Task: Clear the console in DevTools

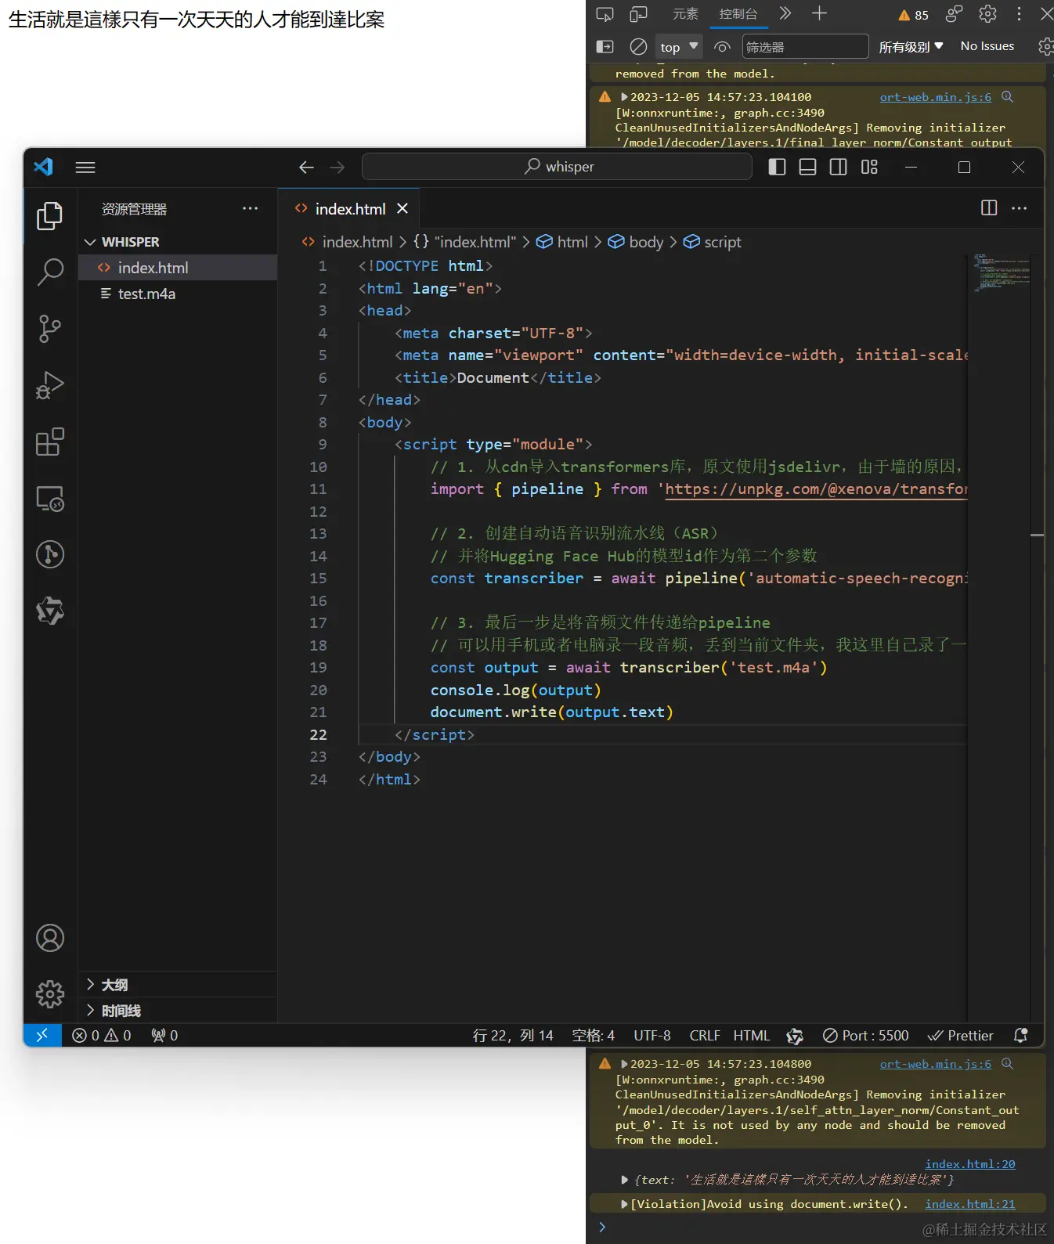Action: (638, 47)
